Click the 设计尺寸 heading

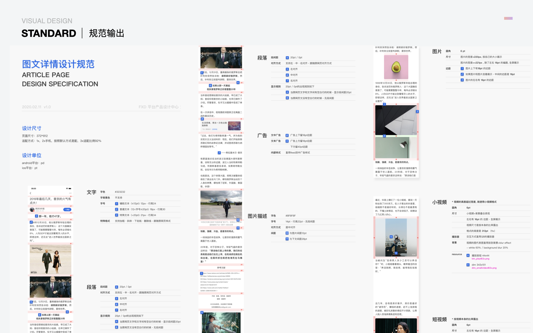[32, 128]
